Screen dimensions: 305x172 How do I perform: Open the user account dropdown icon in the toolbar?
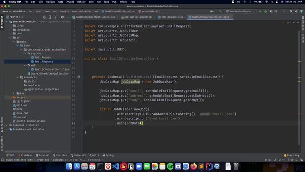click(212, 11)
